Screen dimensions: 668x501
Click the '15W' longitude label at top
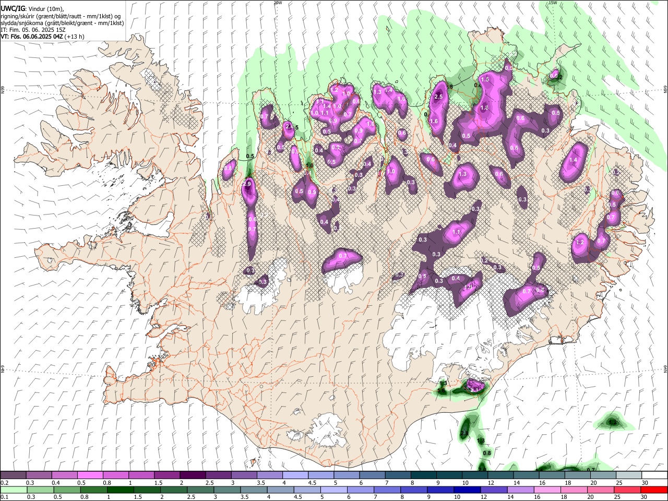click(553, 3)
